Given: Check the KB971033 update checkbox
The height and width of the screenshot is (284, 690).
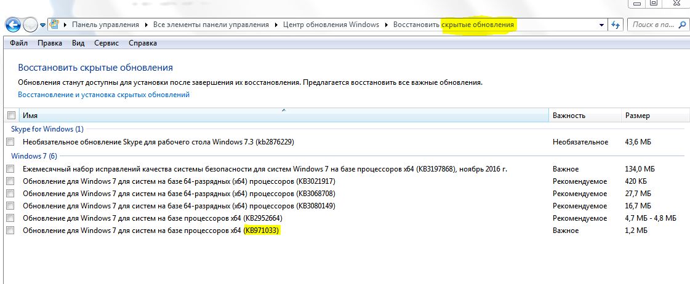Looking at the screenshot, I should click(x=10, y=231).
